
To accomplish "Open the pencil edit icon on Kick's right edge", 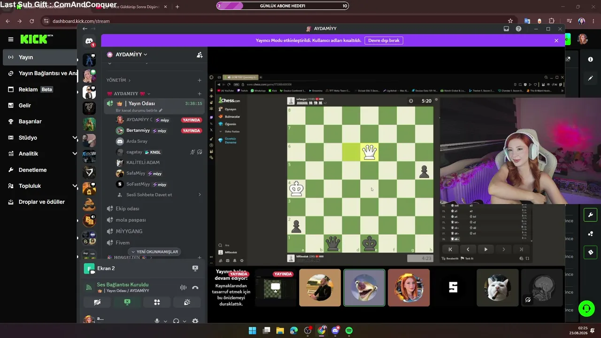I will coord(591,78).
